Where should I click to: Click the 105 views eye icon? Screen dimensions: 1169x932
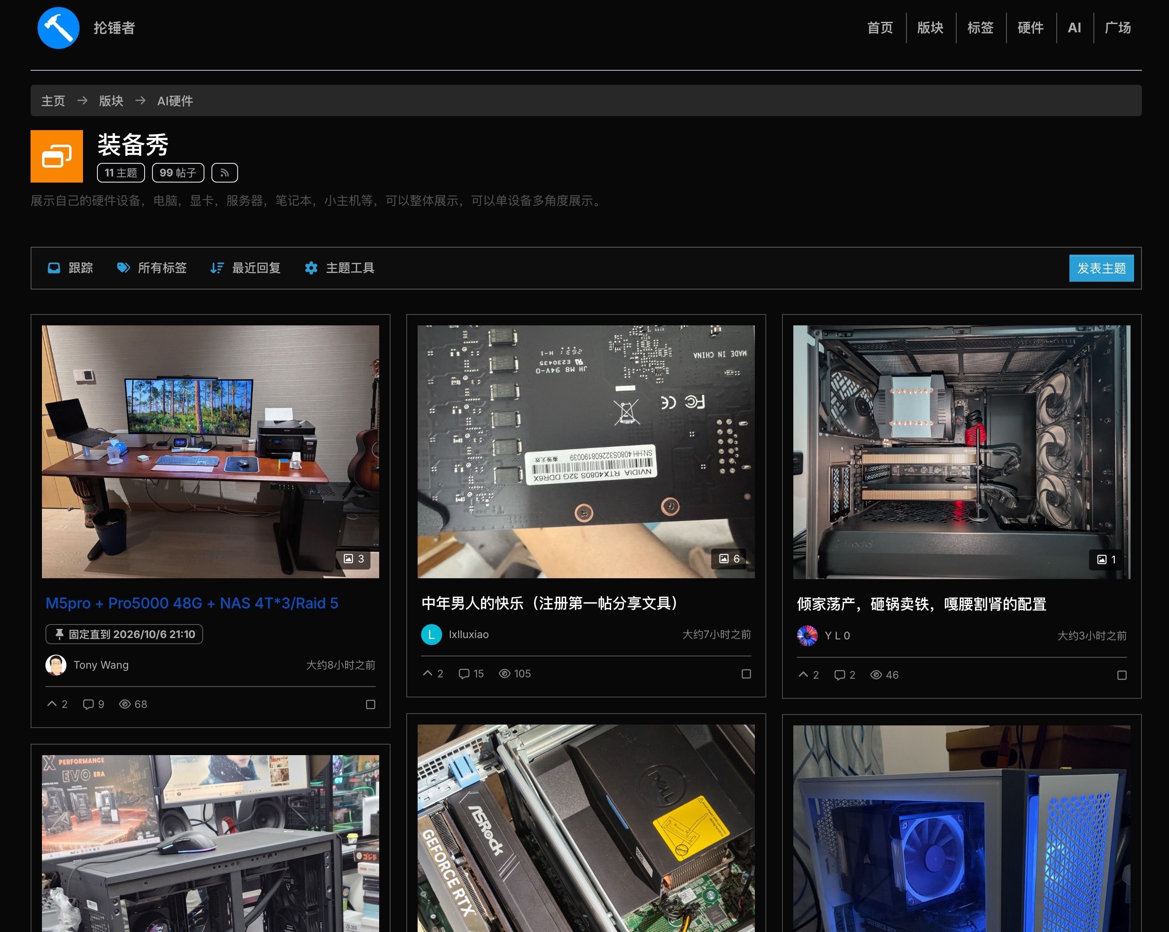(x=504, y=673)
